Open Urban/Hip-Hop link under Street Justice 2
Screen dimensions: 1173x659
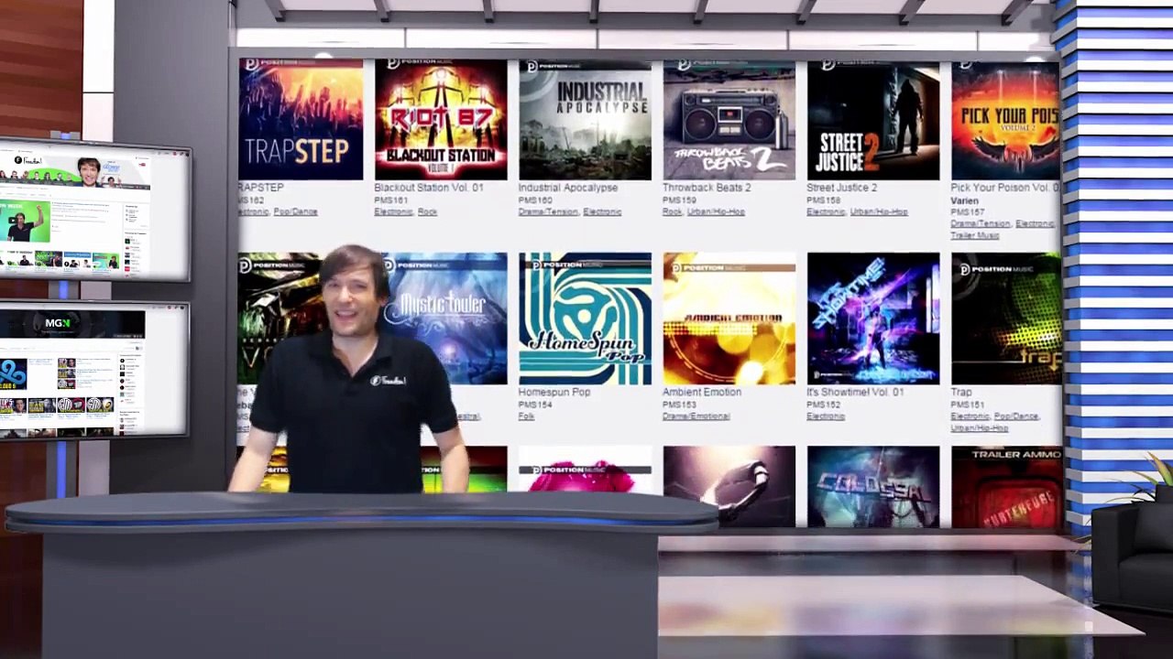tap(879, 211)
